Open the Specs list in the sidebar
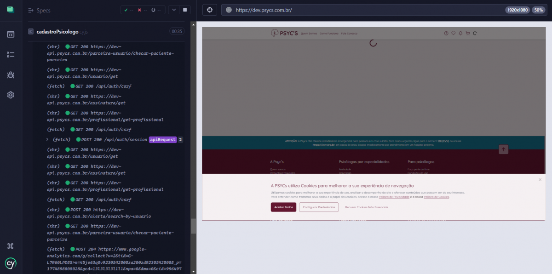552x274 pixels. click(x=11, y=34)
